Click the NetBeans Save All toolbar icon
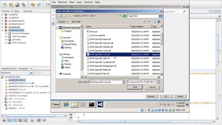This screenshot has height=125, width=222. (x=24, y=5)
